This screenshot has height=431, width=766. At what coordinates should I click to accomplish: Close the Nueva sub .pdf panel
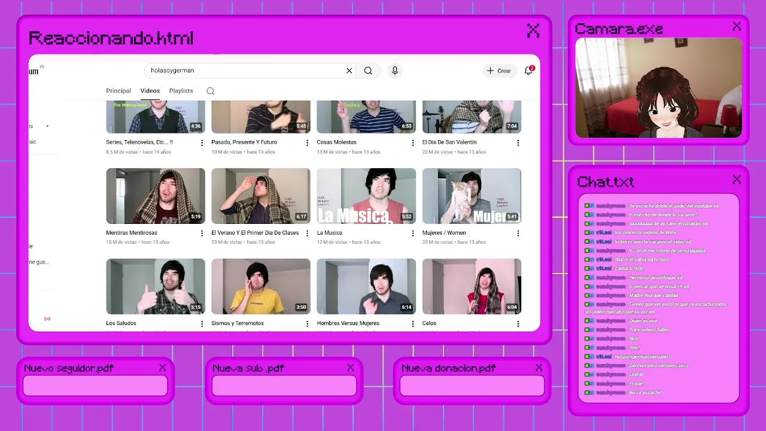351,368
